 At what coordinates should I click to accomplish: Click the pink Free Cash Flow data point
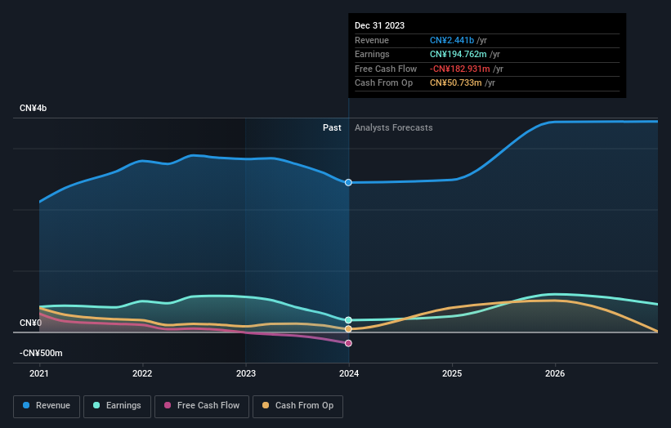point(348,343)
